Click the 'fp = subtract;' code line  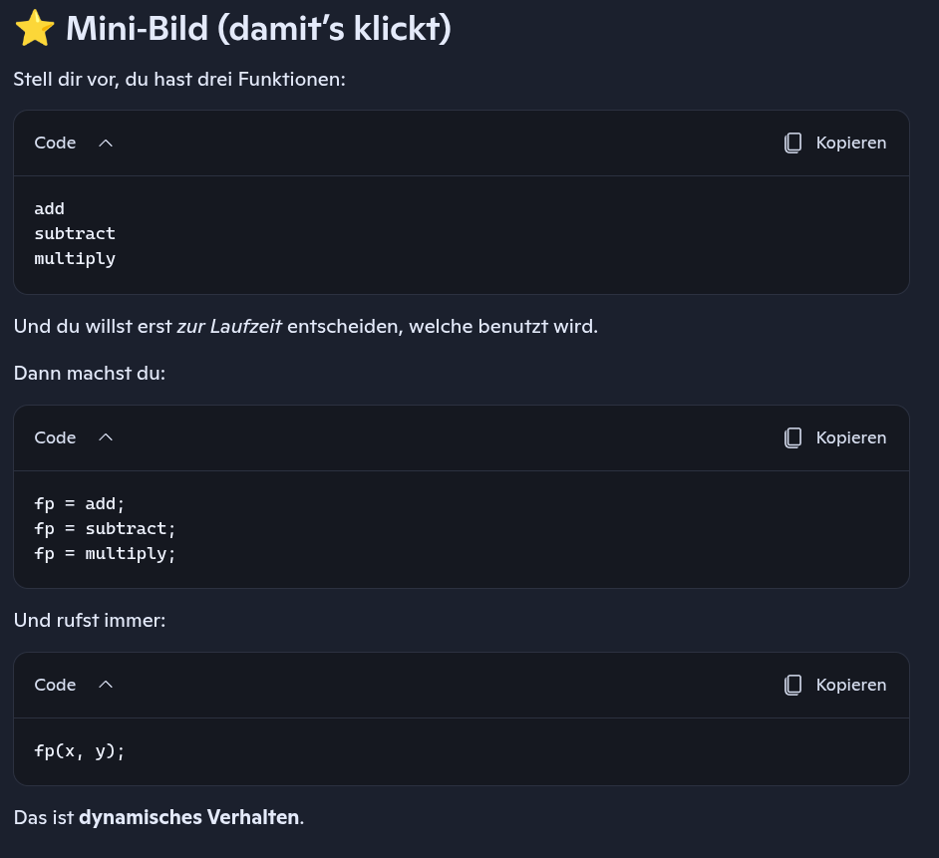click(105, 529)
